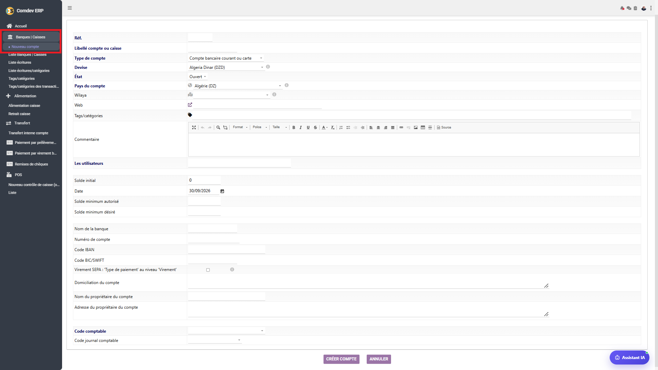Open the clipboard tasks icon
The image size is (658, 370).
point(635,8)
